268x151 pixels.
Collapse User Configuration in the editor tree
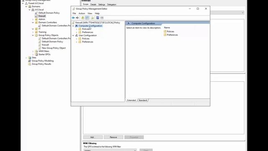click(73, 35)
